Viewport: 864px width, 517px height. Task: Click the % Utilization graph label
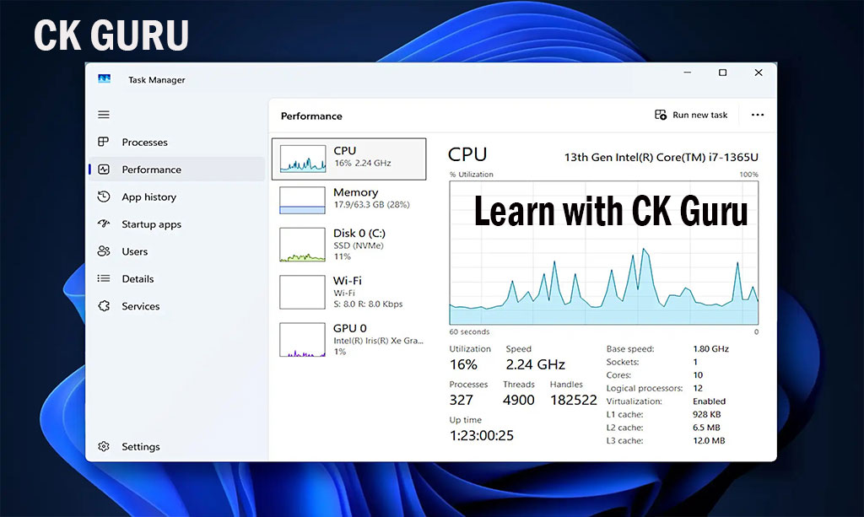point(472,174)
